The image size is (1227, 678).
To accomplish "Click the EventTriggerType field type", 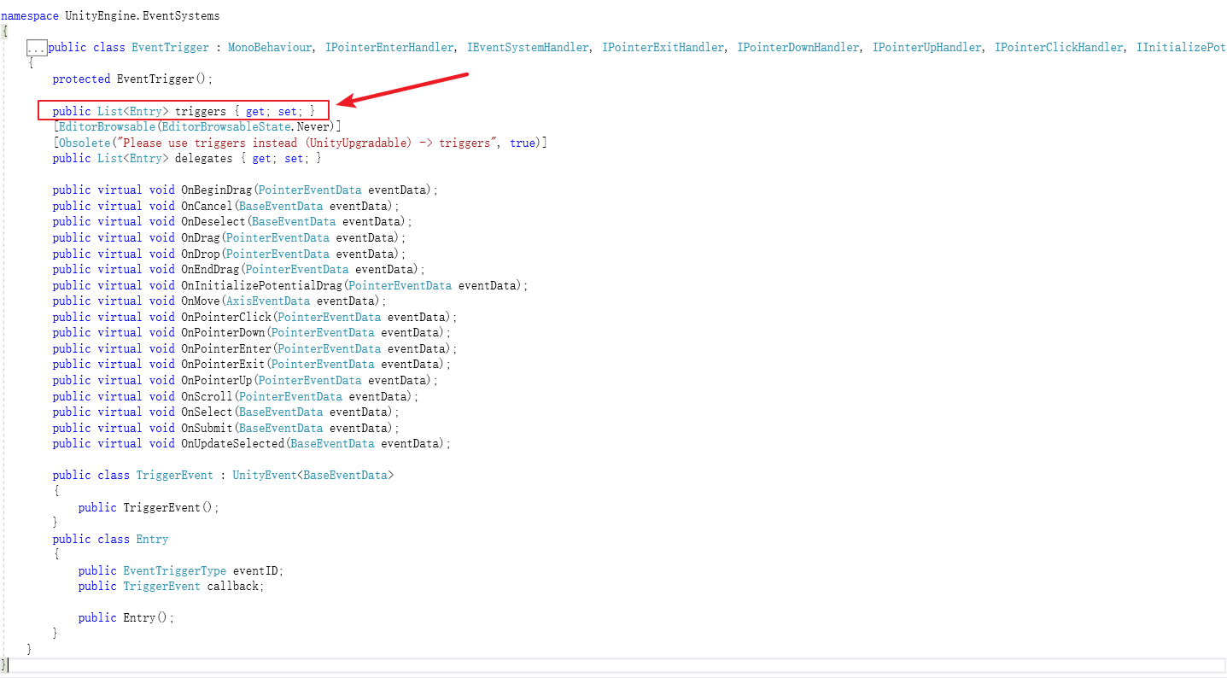I will (x=174, y=570).
